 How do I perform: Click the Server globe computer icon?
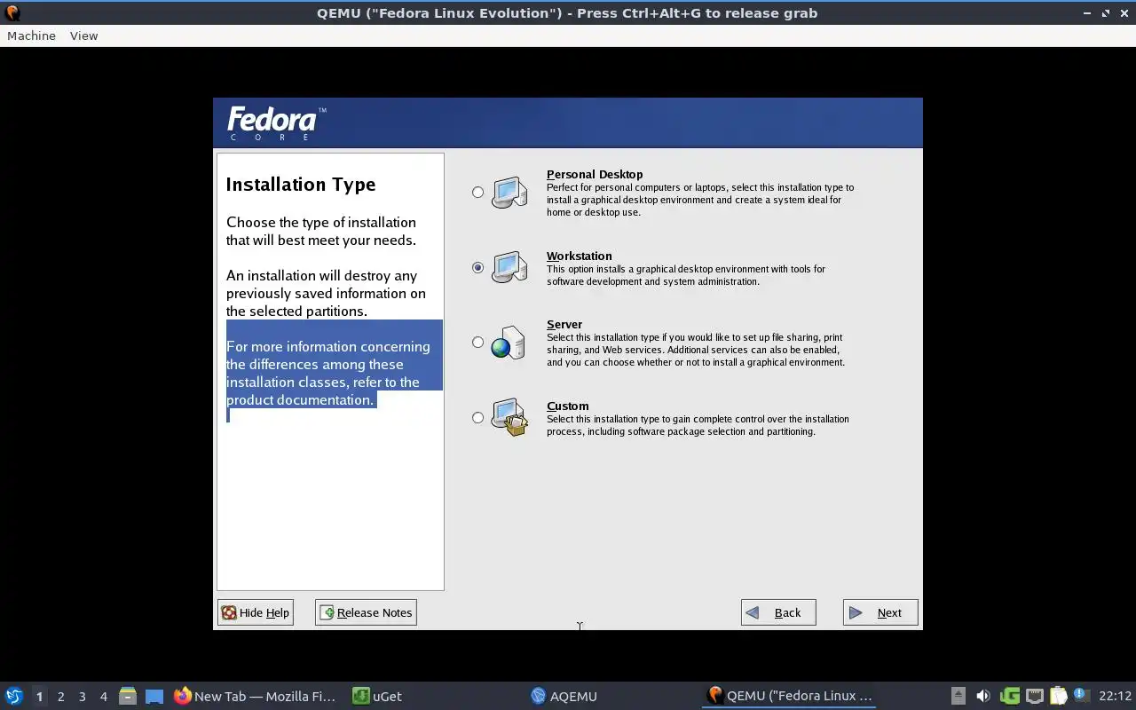509,342
